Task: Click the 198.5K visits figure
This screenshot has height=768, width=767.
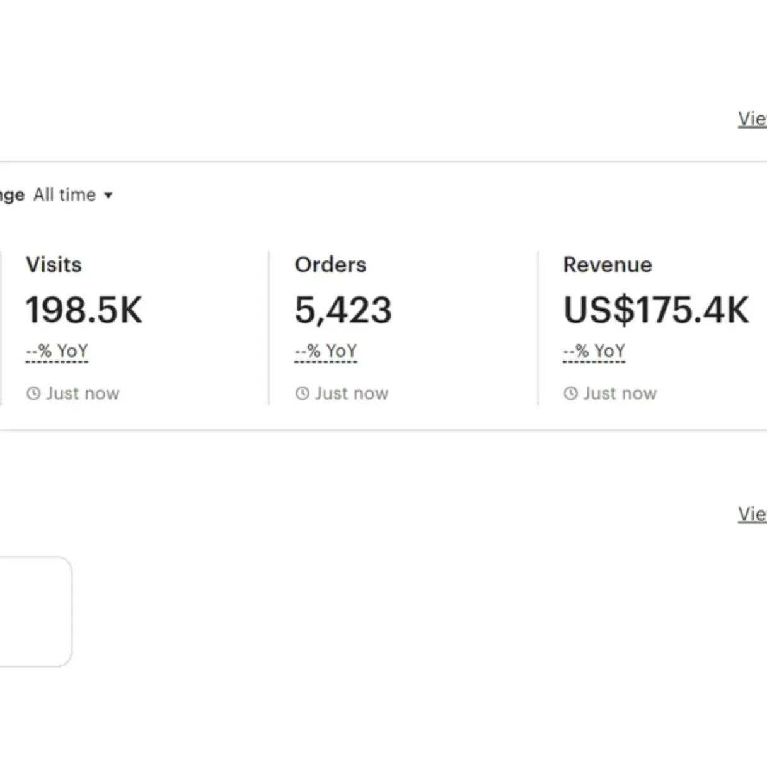Action: (x=84, y=310)
